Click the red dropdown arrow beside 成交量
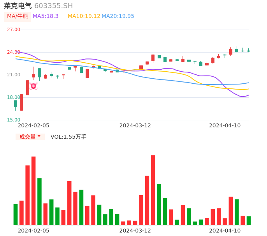This screenshot has width=267, height=236. tap(39, 136)
